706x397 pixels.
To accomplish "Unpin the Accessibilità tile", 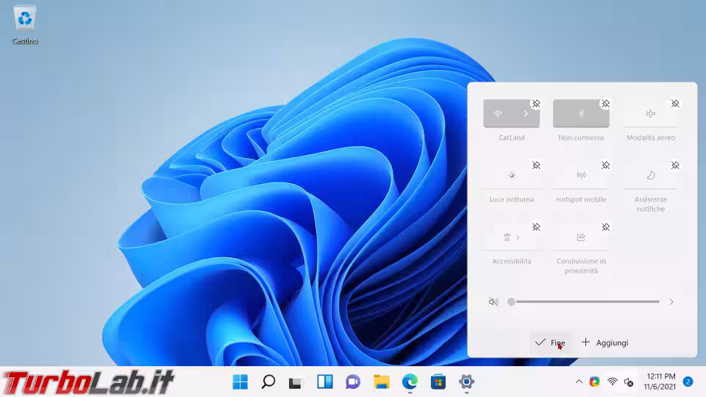I will [x=536, y=227].
